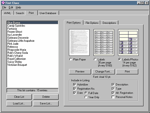150x113 pixels.
Task: Click the Load List button
Action: tap(19, 103)
